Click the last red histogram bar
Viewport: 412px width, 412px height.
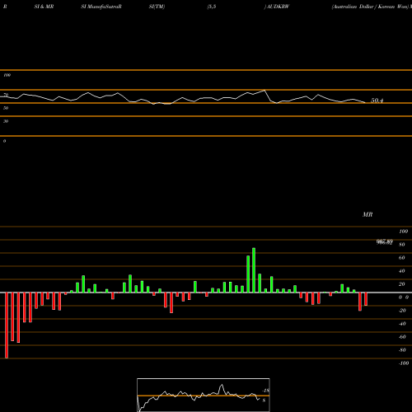(x=366, y=299)
